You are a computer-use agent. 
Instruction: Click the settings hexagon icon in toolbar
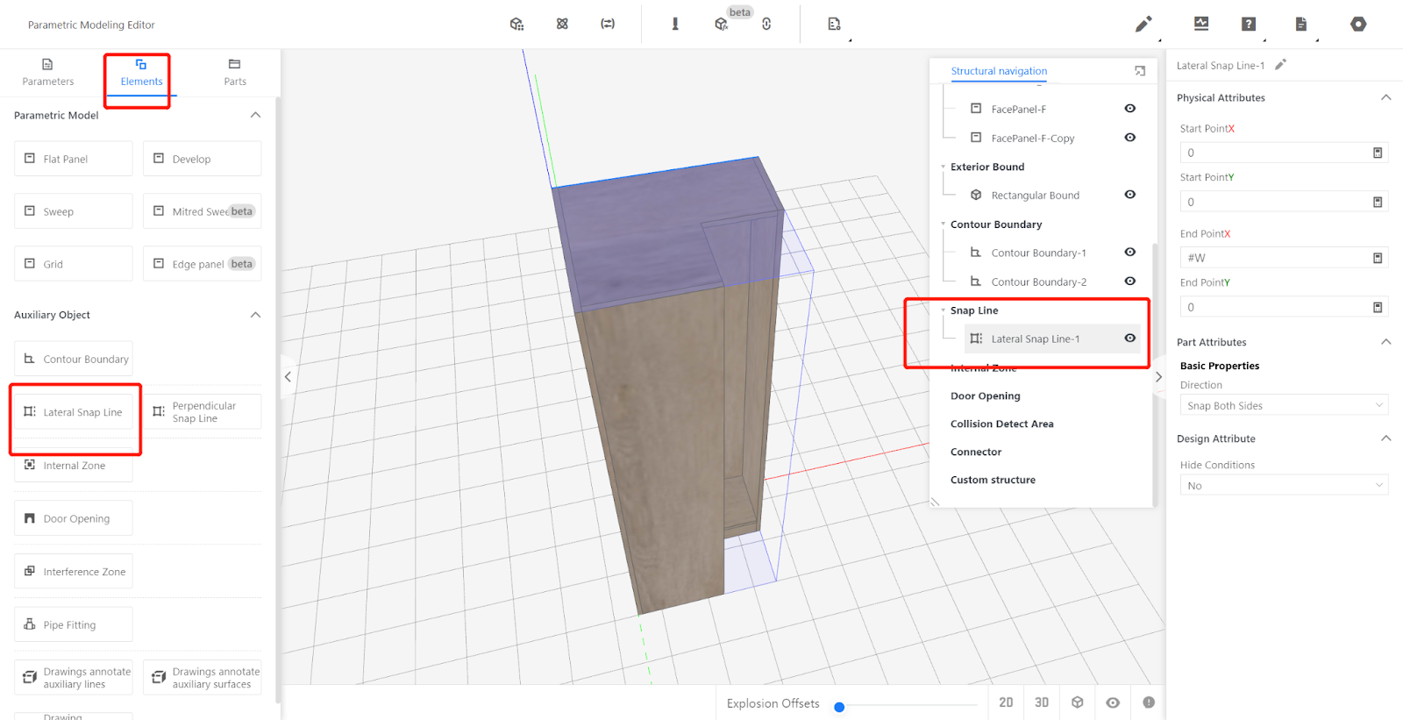point(1358,25)
